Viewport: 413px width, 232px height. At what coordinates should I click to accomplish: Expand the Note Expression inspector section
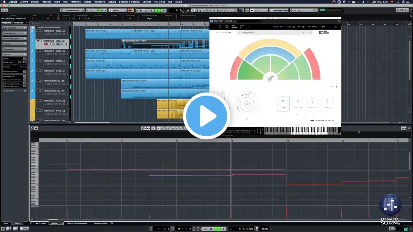tap(15, 33)
